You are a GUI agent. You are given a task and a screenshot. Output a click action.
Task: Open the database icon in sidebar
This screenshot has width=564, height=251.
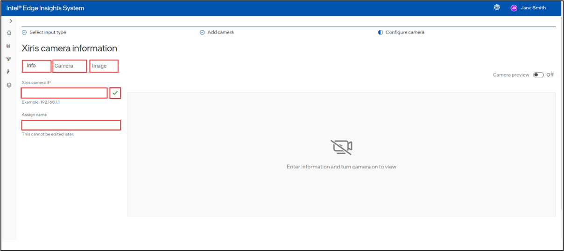click(8, 46)
